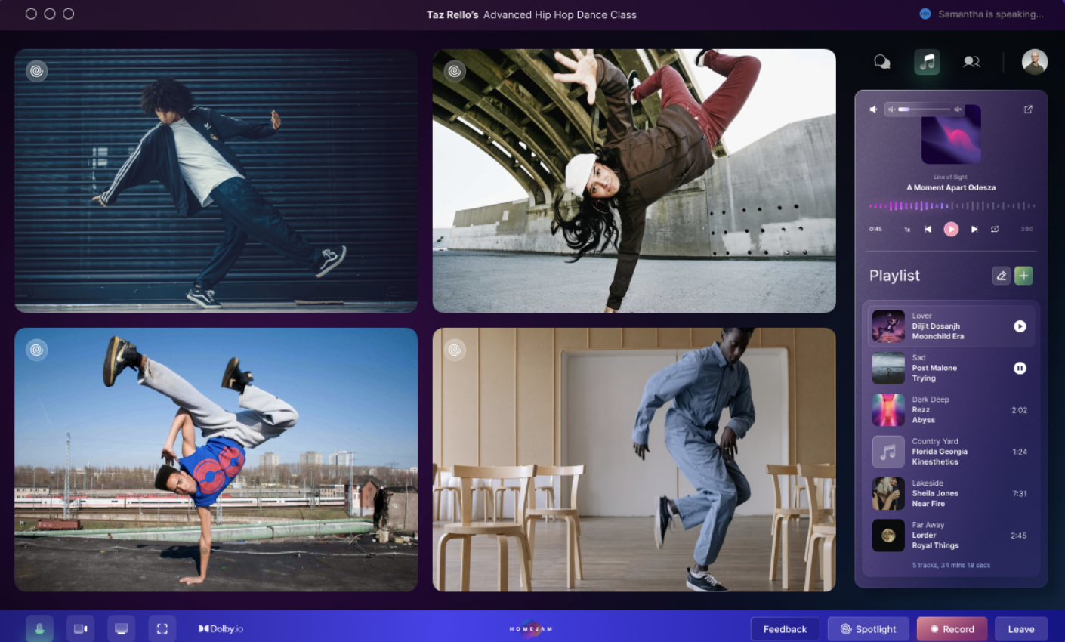This screenshot has height=642, width=1065.
Task: Toggle the microphone in the bottom bar
Action: 39,628
